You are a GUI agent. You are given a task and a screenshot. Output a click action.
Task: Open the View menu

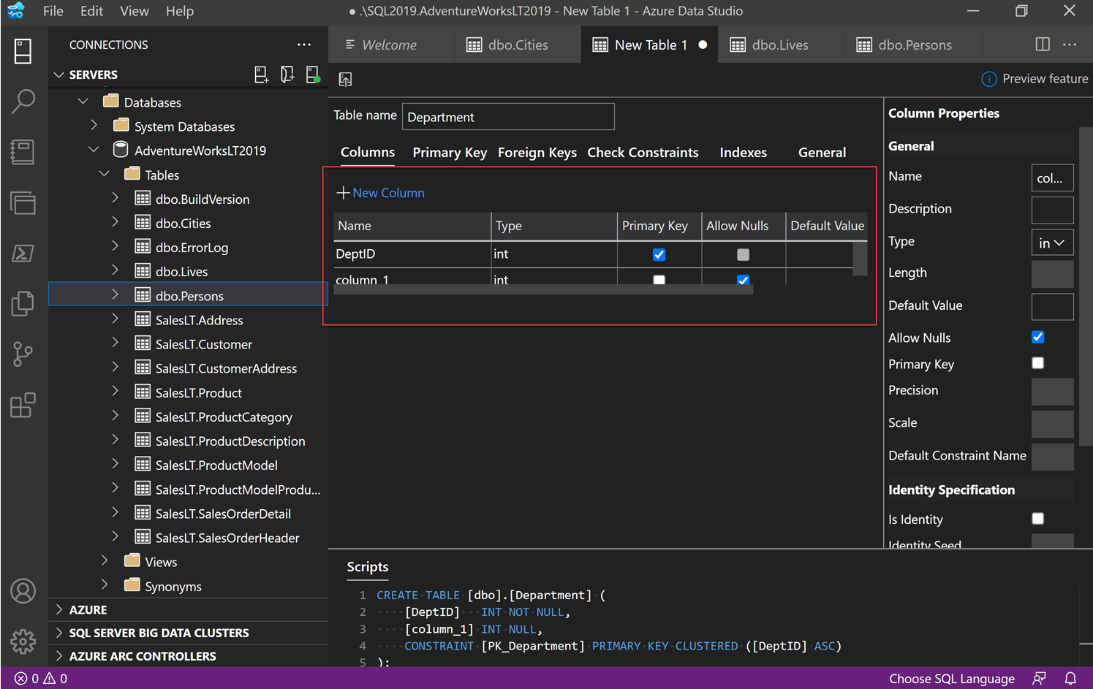tap(135, 11)
